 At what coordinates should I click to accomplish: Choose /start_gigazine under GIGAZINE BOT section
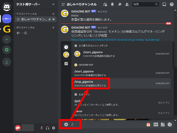(121, 73)
